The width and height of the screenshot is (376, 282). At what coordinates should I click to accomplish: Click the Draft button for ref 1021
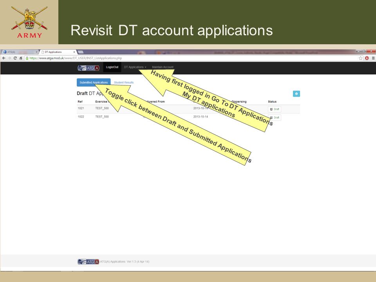pos(274,109)
